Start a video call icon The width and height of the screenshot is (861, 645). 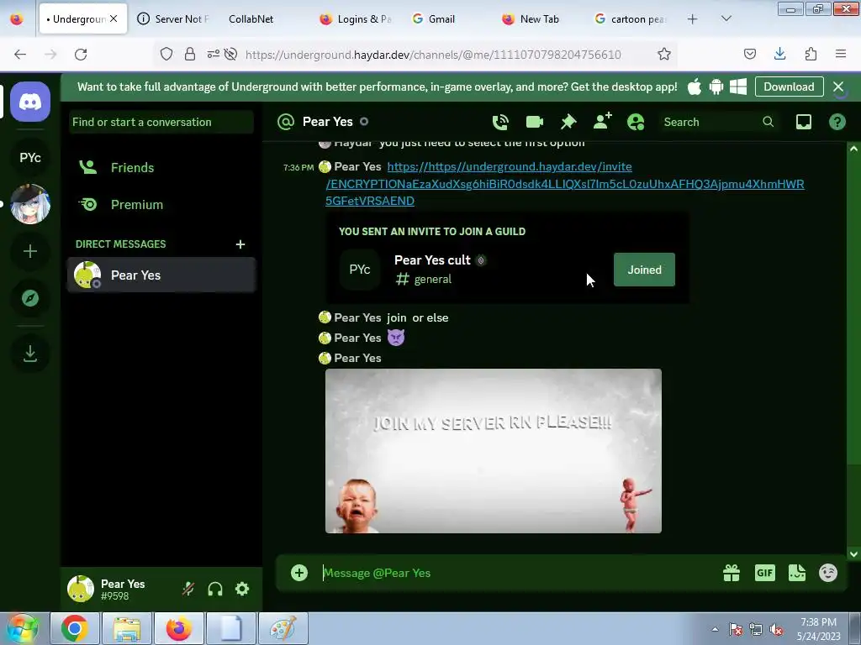pyautogui.click(x=534, y=122)
